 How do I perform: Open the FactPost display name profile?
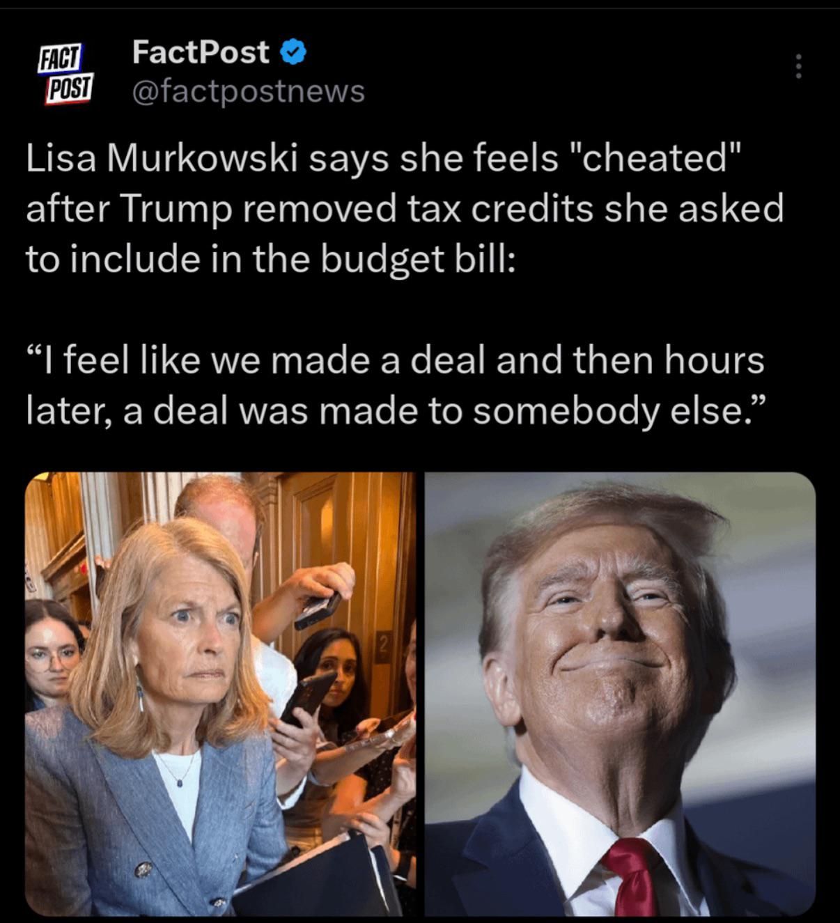(201, 52)
